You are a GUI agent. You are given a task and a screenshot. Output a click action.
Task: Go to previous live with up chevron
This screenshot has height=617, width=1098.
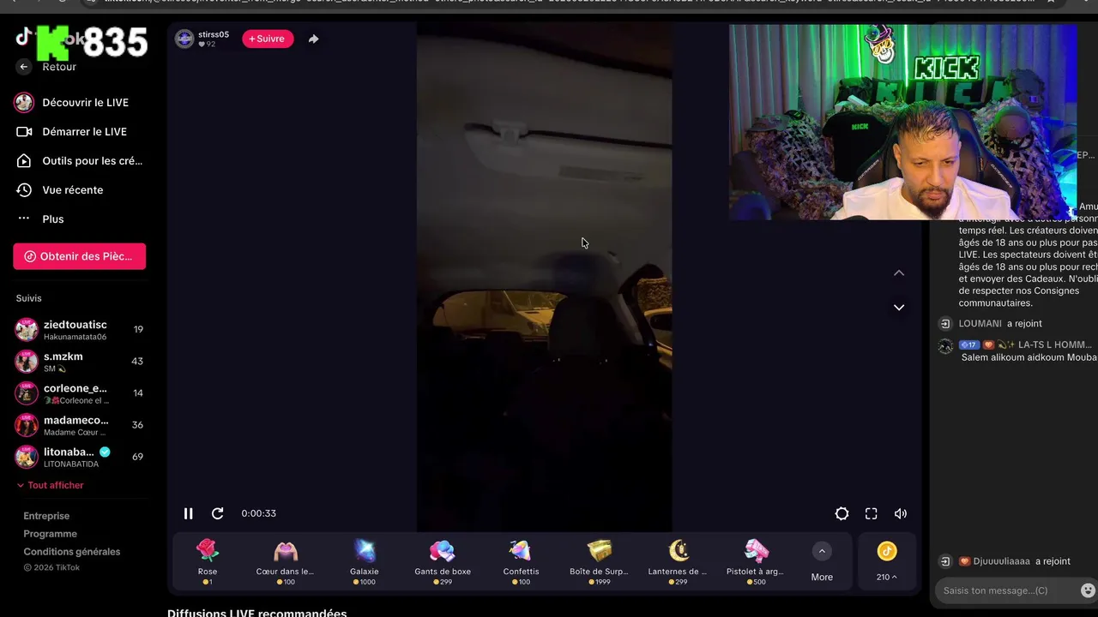pyautogui.click(x=899, y=273)
